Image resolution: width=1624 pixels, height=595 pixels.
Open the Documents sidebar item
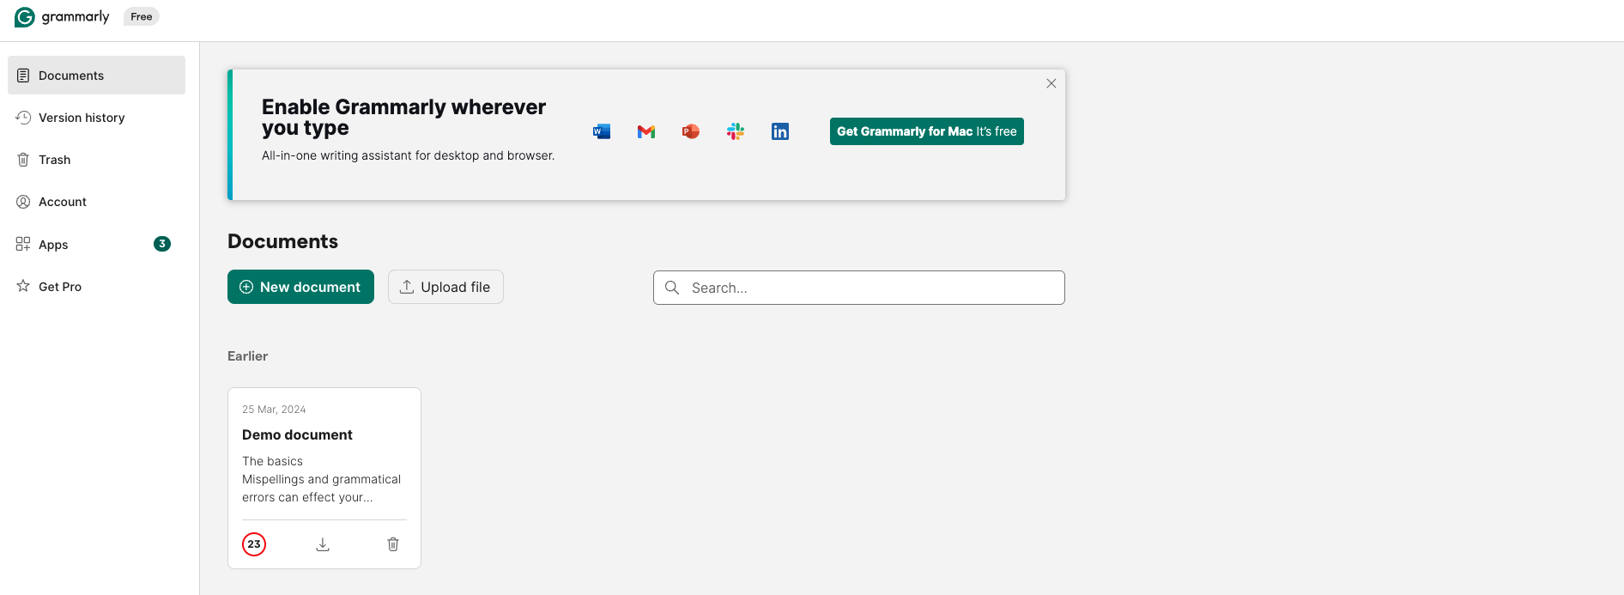pyautogui.click(x=96, y=76)
